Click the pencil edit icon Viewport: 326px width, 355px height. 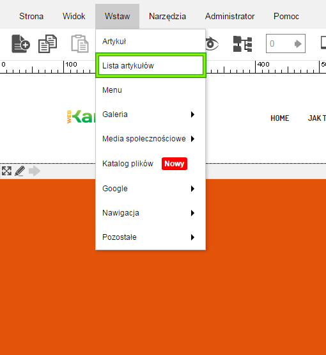(20, 171)
